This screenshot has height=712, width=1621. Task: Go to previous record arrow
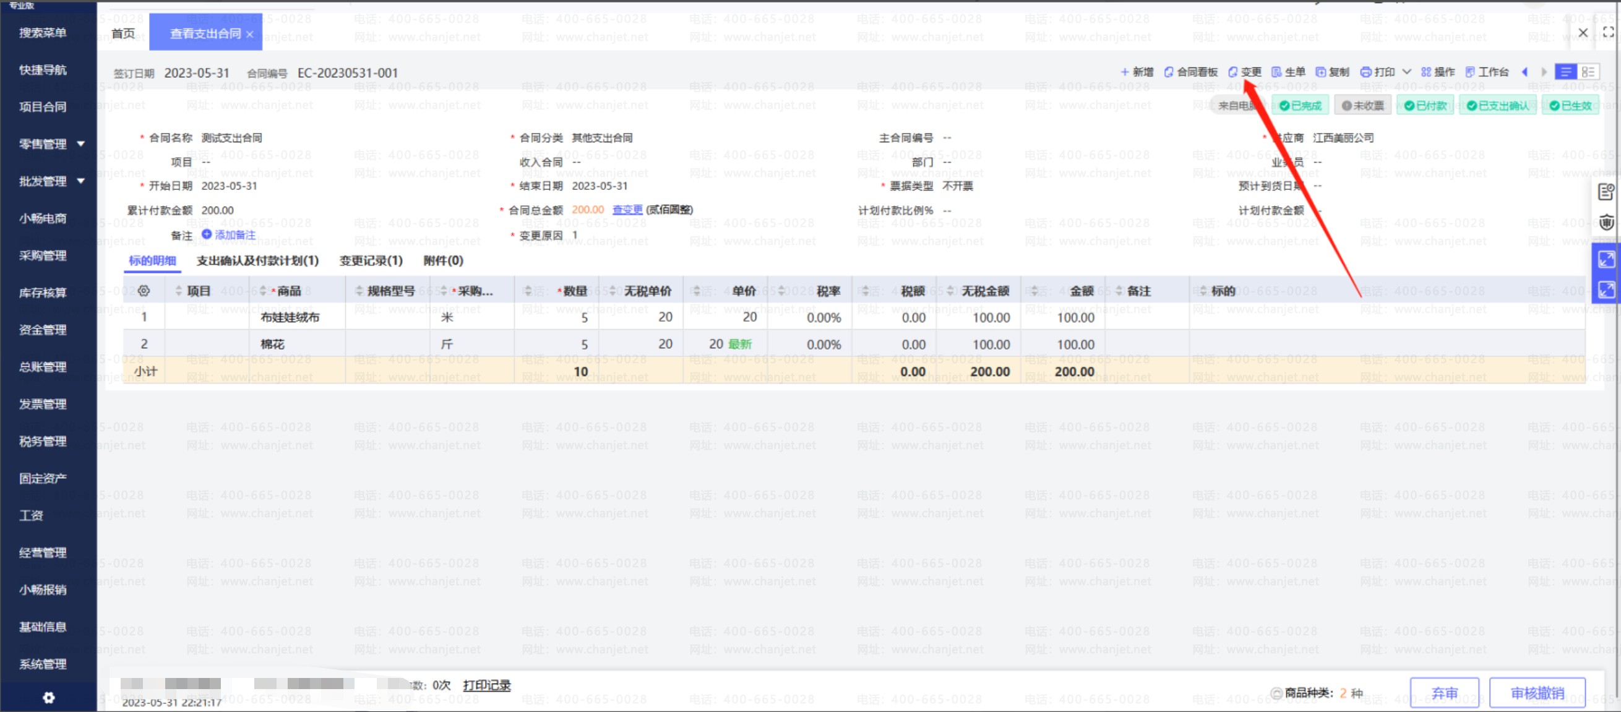pyautogui.click(x=1524, y=72)
